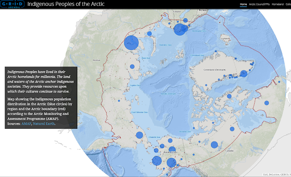The image size is (291, 177).
Task: Click the Russia map label
Action: pyautogui.click(x=96, y=60)
